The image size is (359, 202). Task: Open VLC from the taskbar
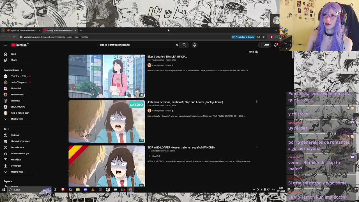coord(93,190)
